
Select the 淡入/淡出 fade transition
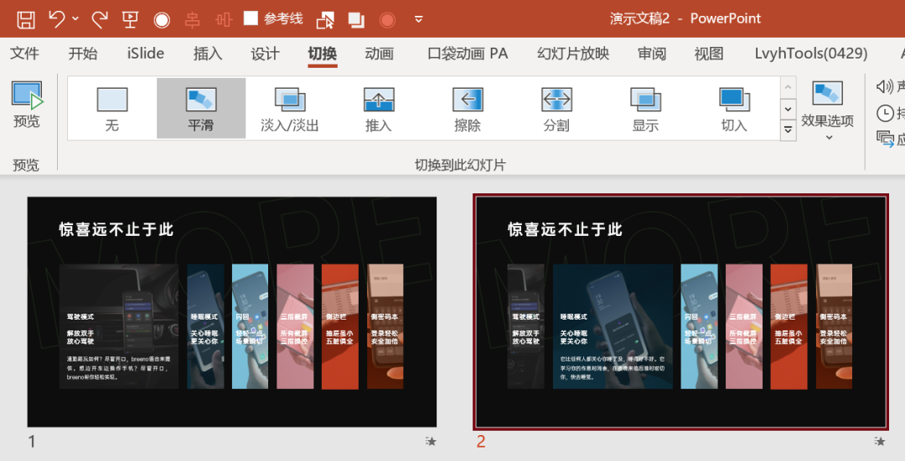coord(290,108)
